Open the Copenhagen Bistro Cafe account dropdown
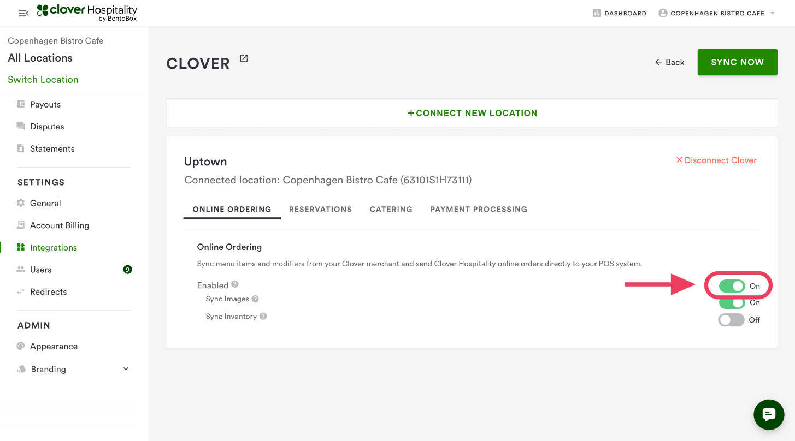The image size is (795, 441). pyautogui.click(x=717, y=13)
